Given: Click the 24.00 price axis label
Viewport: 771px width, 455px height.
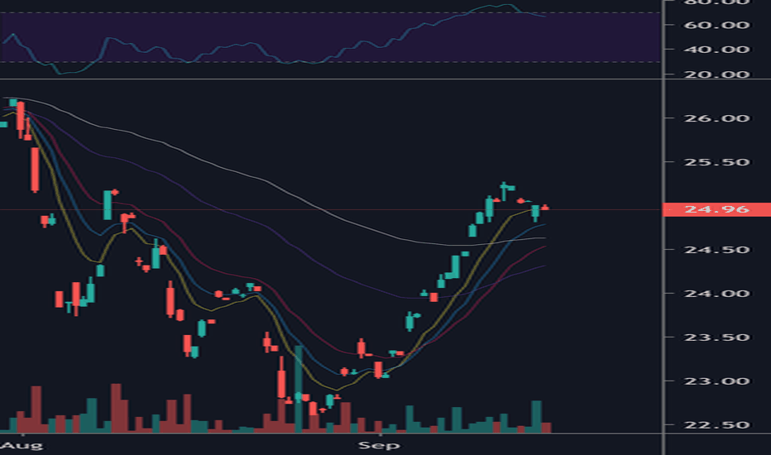Looking at the screenshot, I should [x=717, y=294].
